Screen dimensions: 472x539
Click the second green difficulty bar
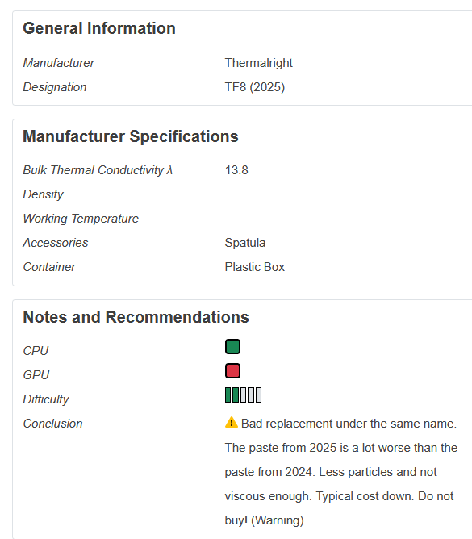(235, 395)
